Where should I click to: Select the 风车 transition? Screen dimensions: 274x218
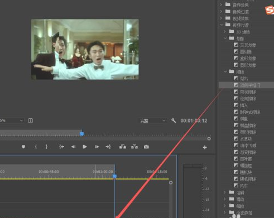tap(243, 186)
